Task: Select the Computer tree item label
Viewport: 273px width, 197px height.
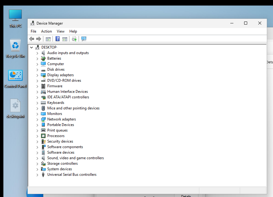Action: [56, 64]
